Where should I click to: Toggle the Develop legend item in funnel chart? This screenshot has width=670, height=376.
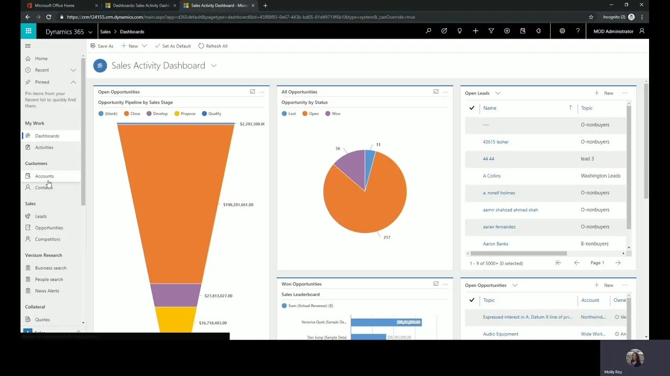coord(157,113)
